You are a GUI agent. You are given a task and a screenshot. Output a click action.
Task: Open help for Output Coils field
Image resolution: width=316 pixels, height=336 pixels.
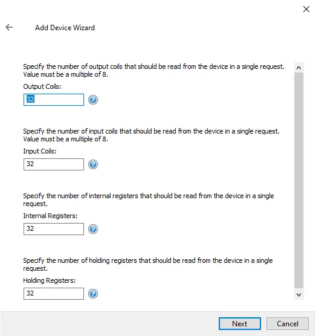[93, 100]
